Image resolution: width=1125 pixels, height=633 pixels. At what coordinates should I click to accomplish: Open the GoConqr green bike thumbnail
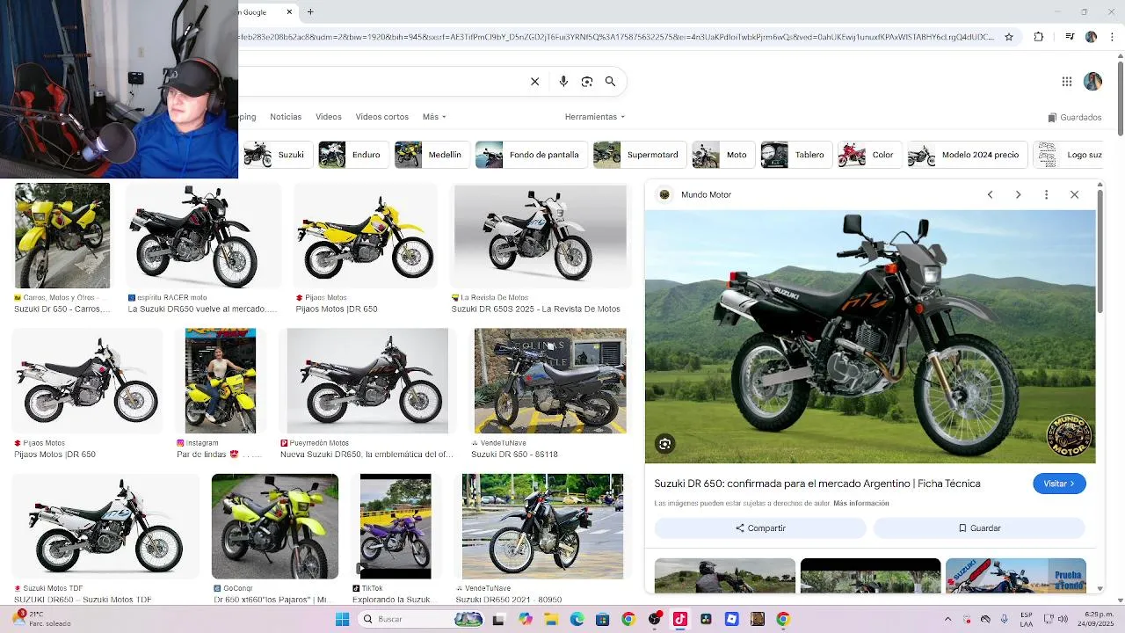pos(275,527)
